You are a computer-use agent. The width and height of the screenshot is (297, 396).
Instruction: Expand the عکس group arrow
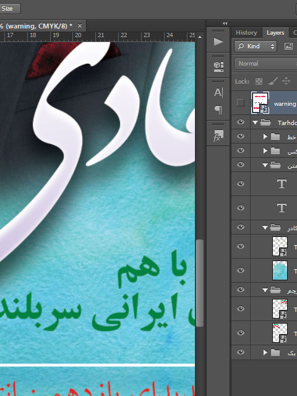(265, 151)
